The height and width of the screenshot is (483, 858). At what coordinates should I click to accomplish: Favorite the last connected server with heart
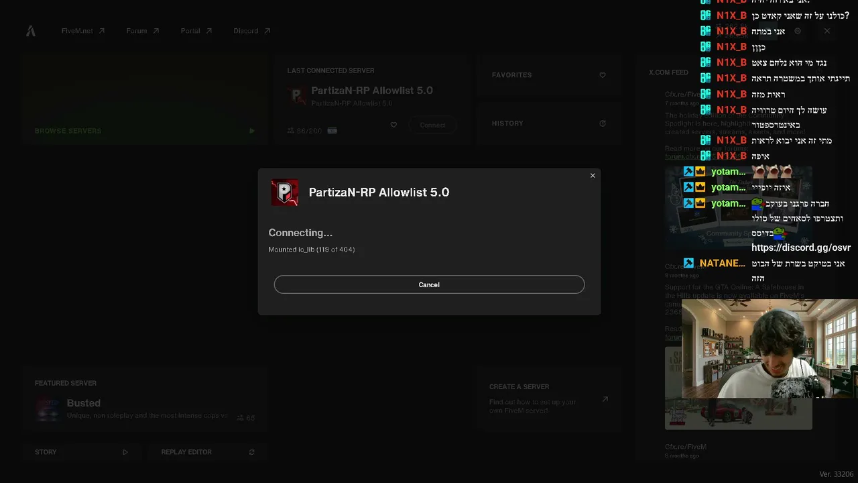[x=393, y=125]
